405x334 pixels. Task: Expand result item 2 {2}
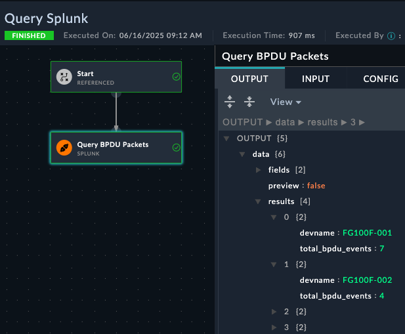[x=274, y=312]
